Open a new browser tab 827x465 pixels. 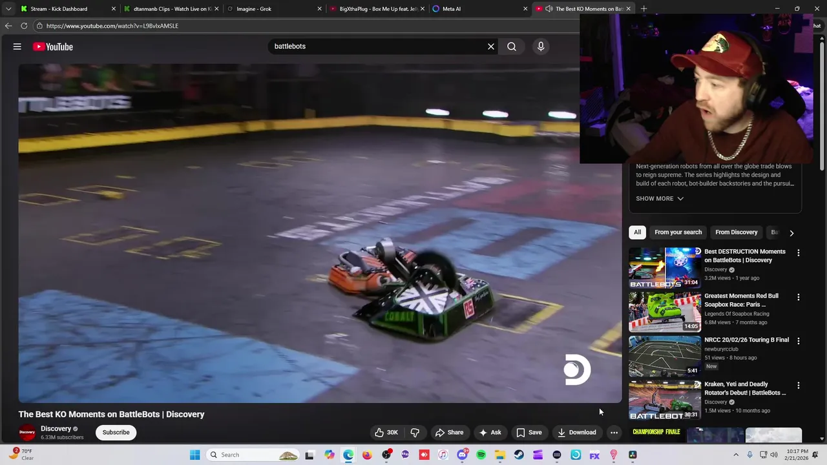click(x=644, y=9)
